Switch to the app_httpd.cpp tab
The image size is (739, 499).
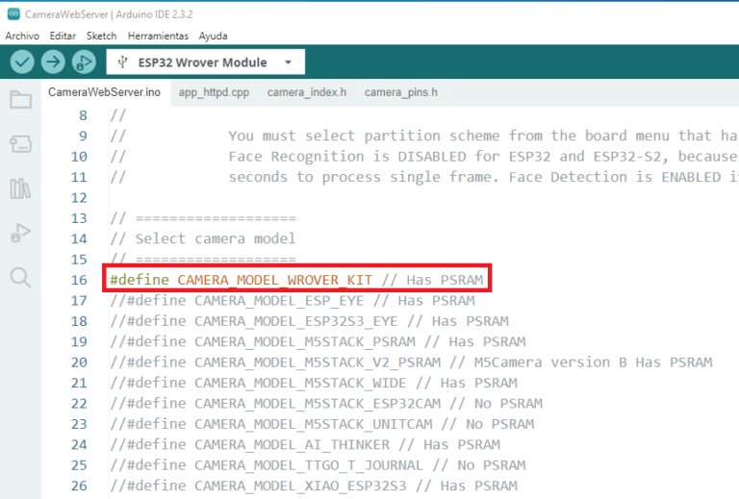pos(214,92)
